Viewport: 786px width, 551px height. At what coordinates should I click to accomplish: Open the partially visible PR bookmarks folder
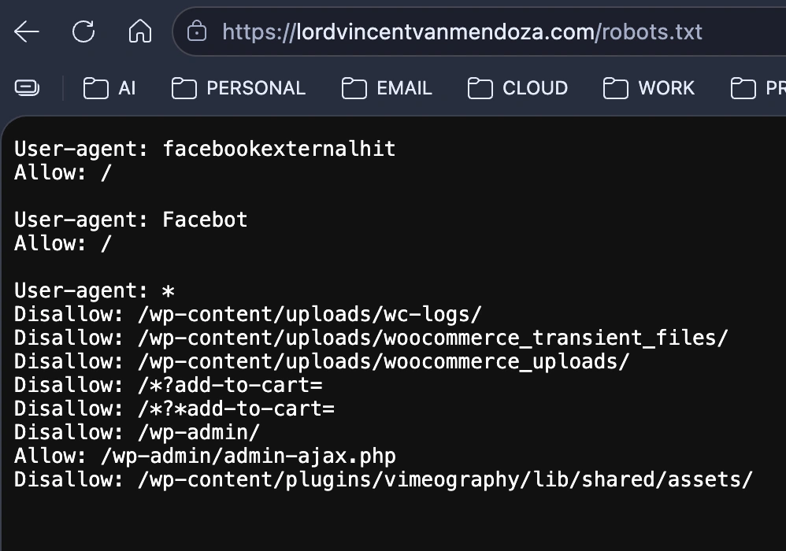pyautogui.click(x=756, y=88)
